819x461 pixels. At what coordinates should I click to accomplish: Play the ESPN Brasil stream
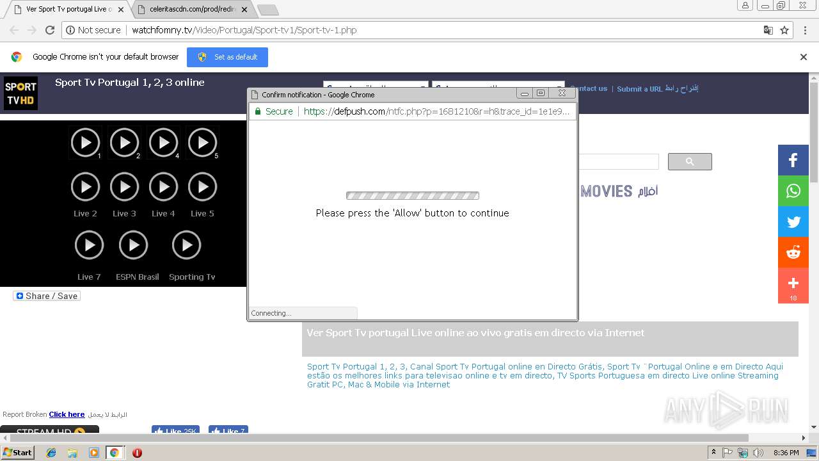(x=134, y=245)
